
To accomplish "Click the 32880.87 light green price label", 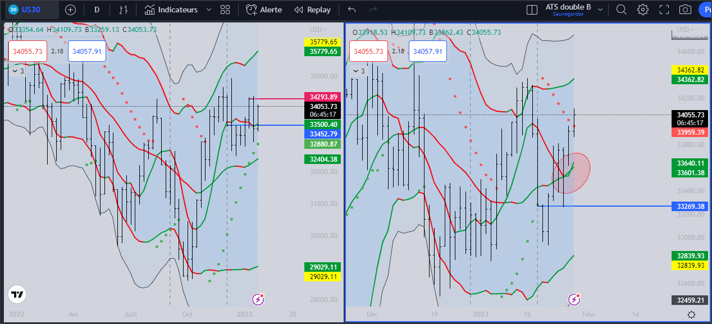I will tap(322, 144).
